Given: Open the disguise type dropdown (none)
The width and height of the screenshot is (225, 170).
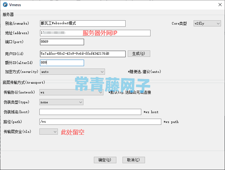Looking at the screenshot, I should [62, 102].
